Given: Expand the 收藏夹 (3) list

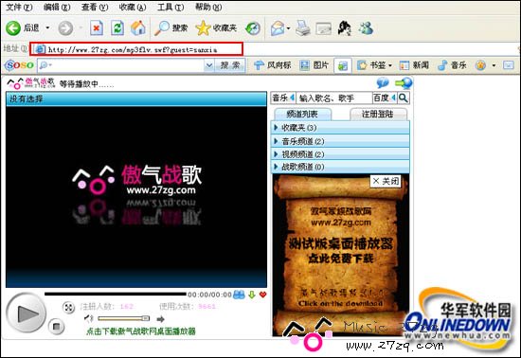Looking at the screenshot, I should coord(340,128).
